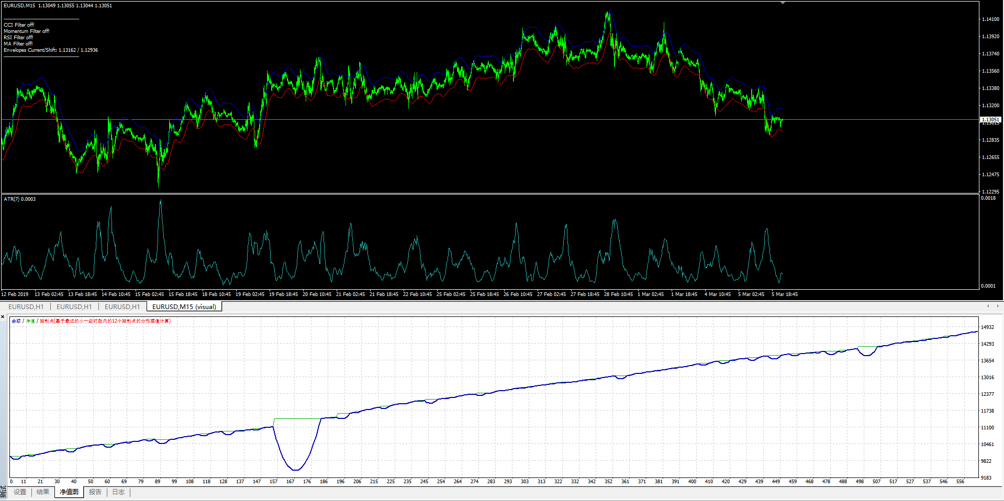Click the 'CCI Filter off!' comment line

point(19,25)
